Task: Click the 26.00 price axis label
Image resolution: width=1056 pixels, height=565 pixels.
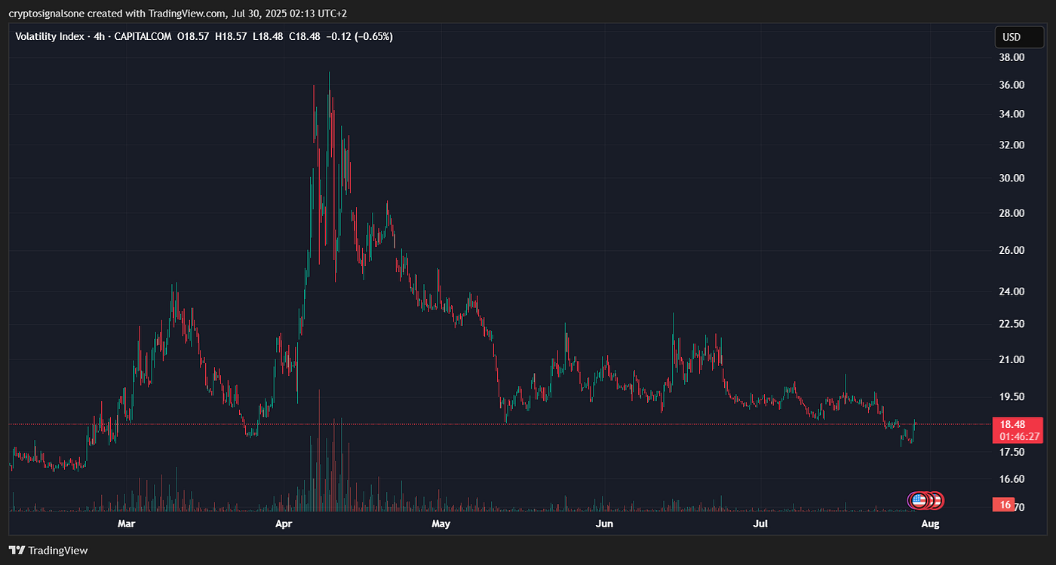Action: click(x=1012, y=250)
